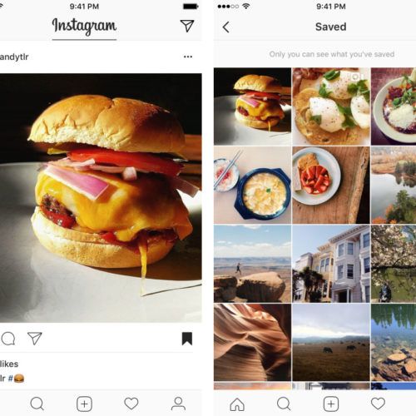Open the three-dot post options menu

click(x=188, y=57)
